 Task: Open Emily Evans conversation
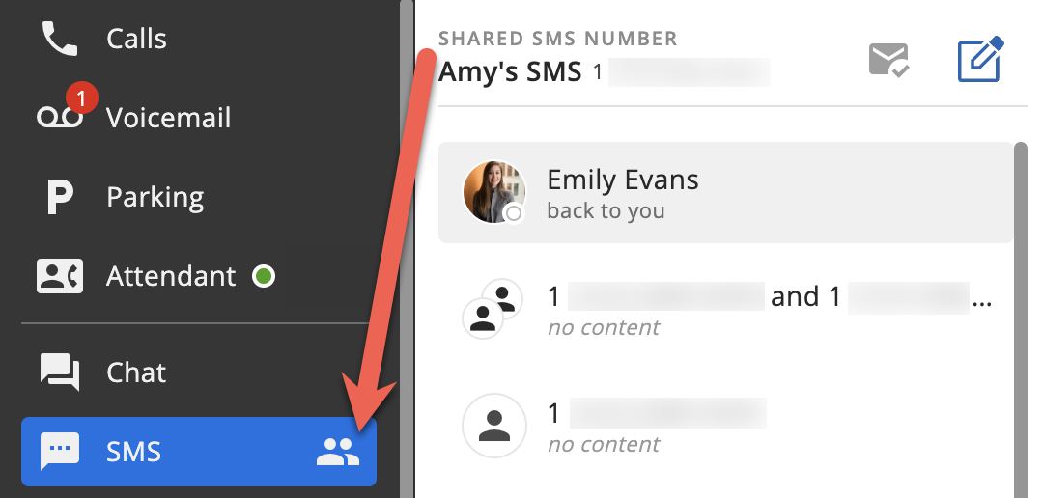[x=725, y=192]
